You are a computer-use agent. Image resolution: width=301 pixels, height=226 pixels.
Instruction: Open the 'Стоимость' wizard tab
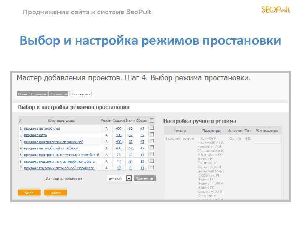pos(58,94)
